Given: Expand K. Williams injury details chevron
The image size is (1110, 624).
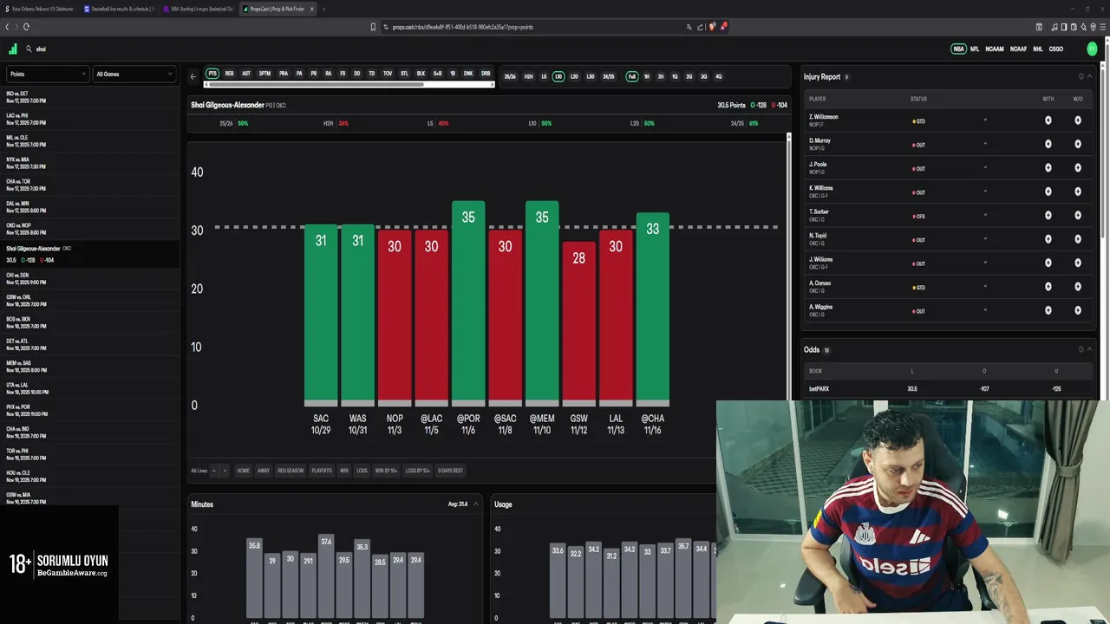Looking at the screenshot, I should 985,192.
